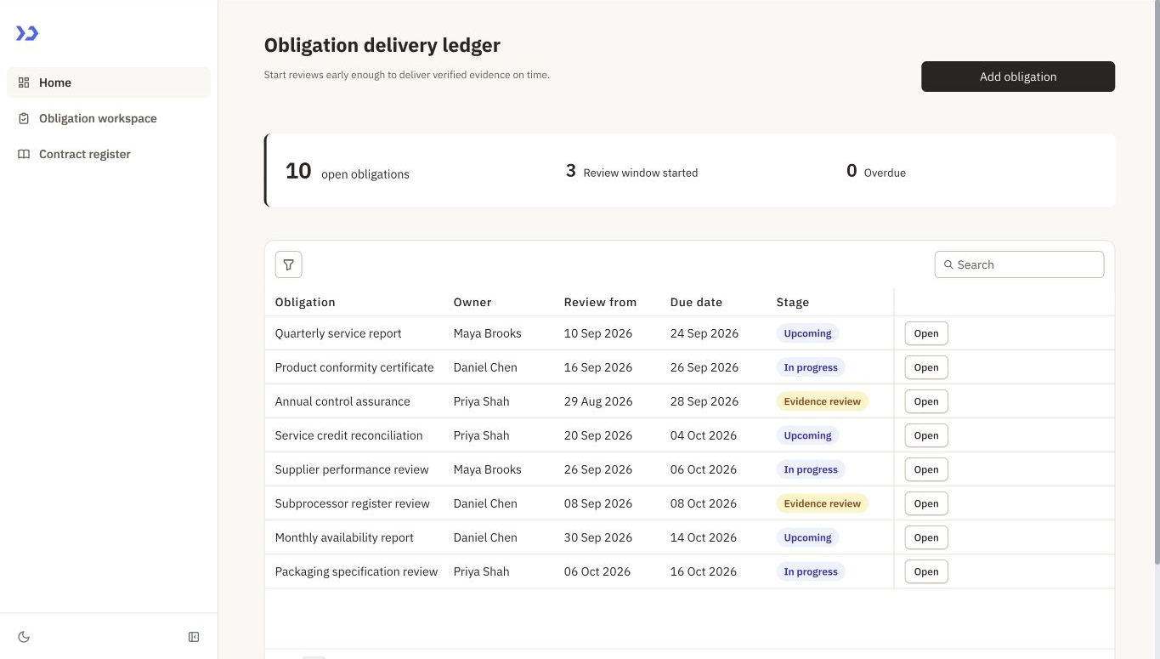This screenshot has width=1160, height=659.
Task: Open the Obligation workspace section
Action: pyautogui.click(x=109, y=118)
